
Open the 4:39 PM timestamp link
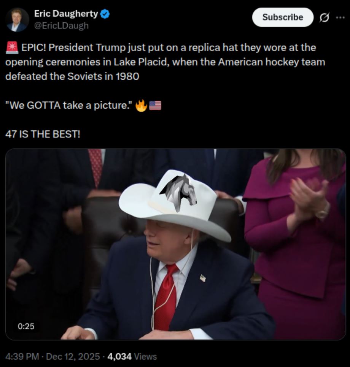tap(22, 356)
